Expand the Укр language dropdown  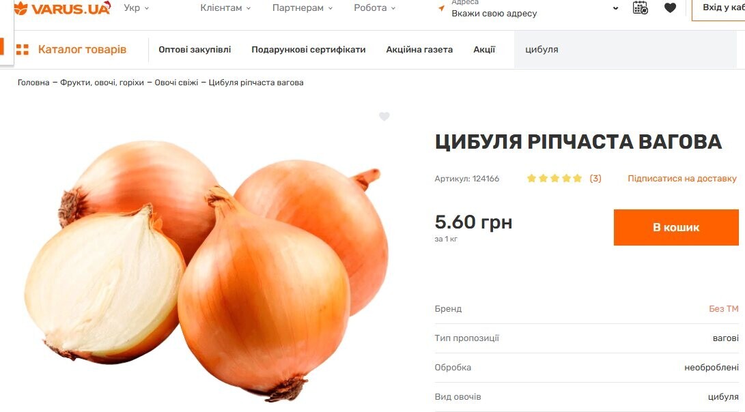coord(137,8)
